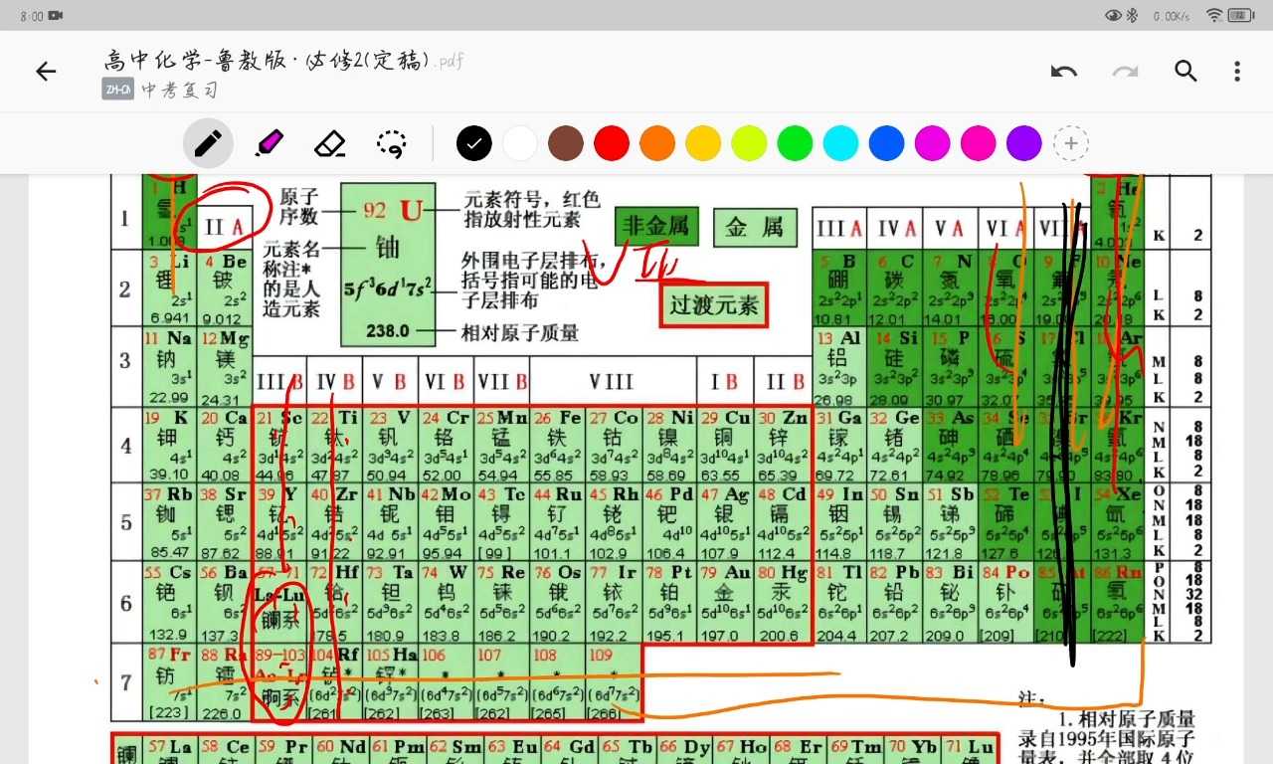Tap the Bluetooth status icon
Image resolution: width=1273 pixels, height=764 pixels.
(x=1132, y=16)
